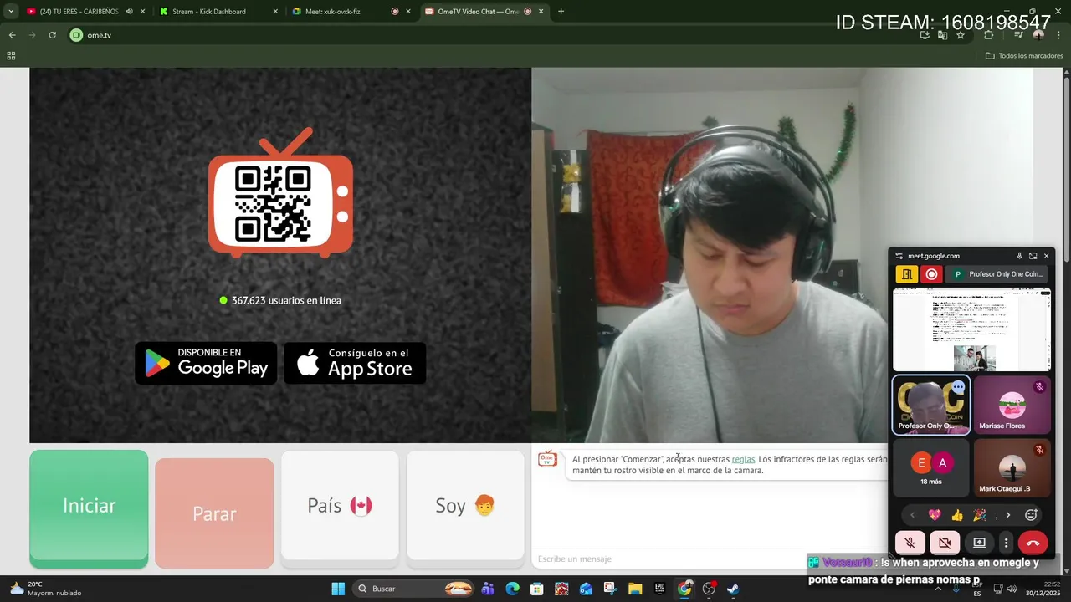Select the Mark Otaegui .B participant tile
Screen dimensions: 1071x602
pyautogui.click(x=1012, y=467)
